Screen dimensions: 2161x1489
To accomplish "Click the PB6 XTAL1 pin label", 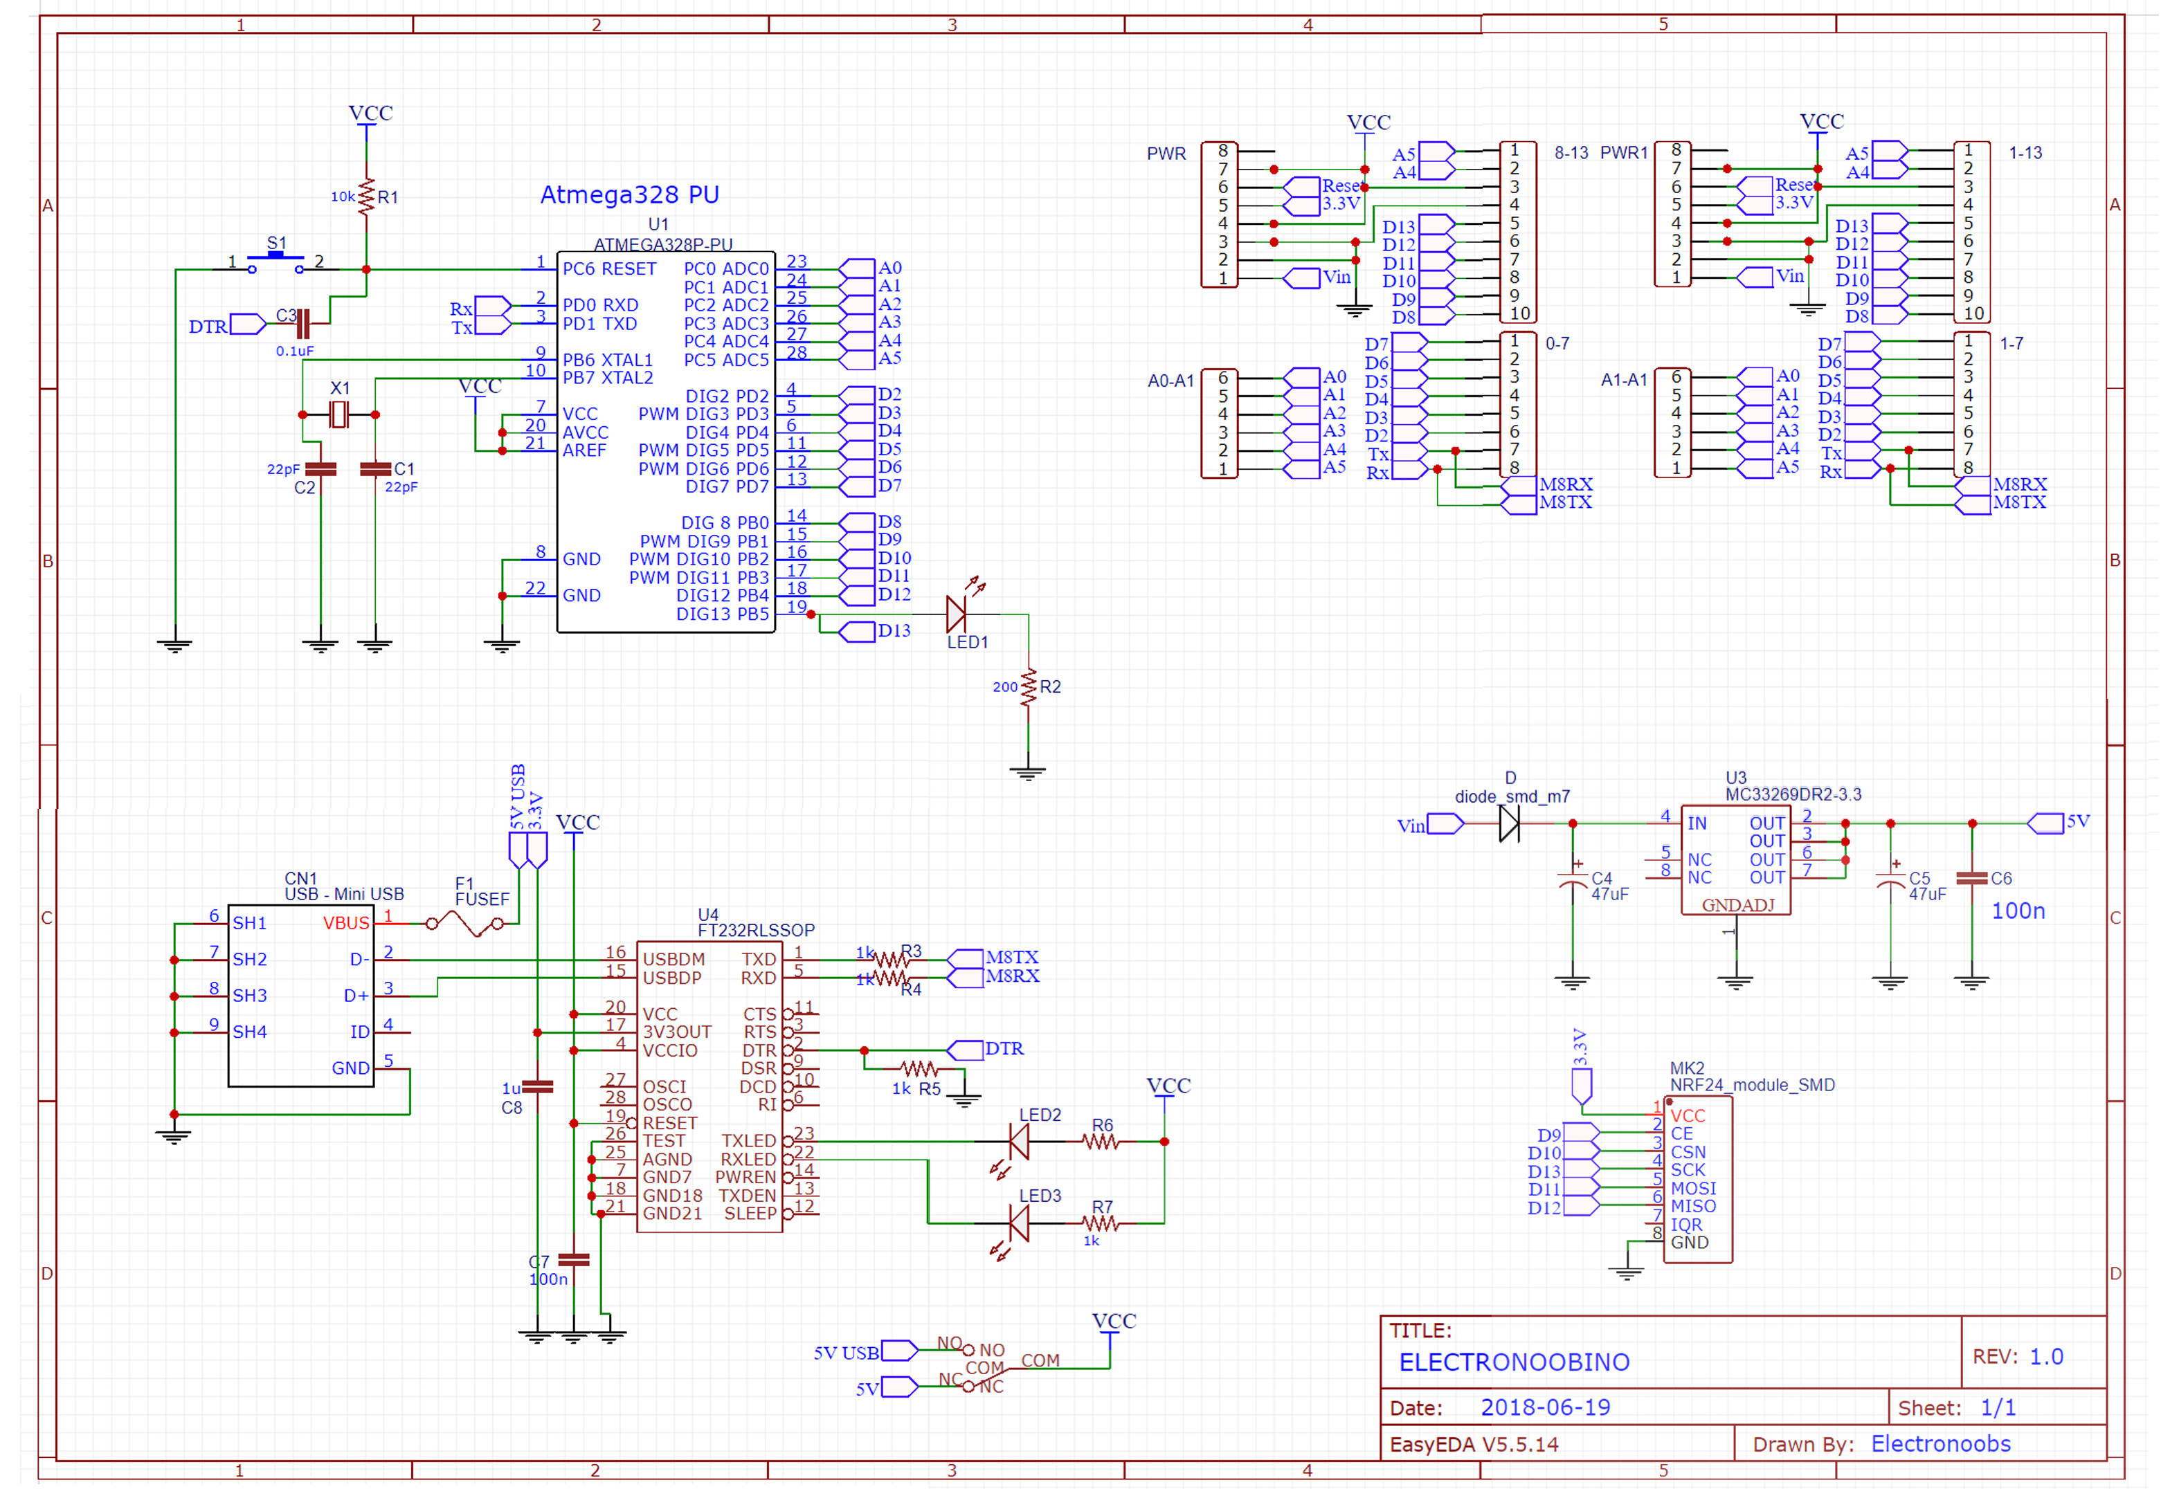I will click(608, 360).
